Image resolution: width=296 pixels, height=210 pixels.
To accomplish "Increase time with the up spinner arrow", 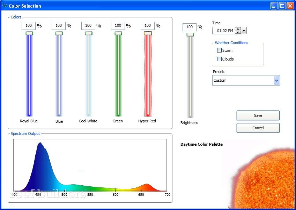I will pos(238,29).
